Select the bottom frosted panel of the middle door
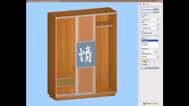This screenshot has height=106, width=189. point(86,80)
